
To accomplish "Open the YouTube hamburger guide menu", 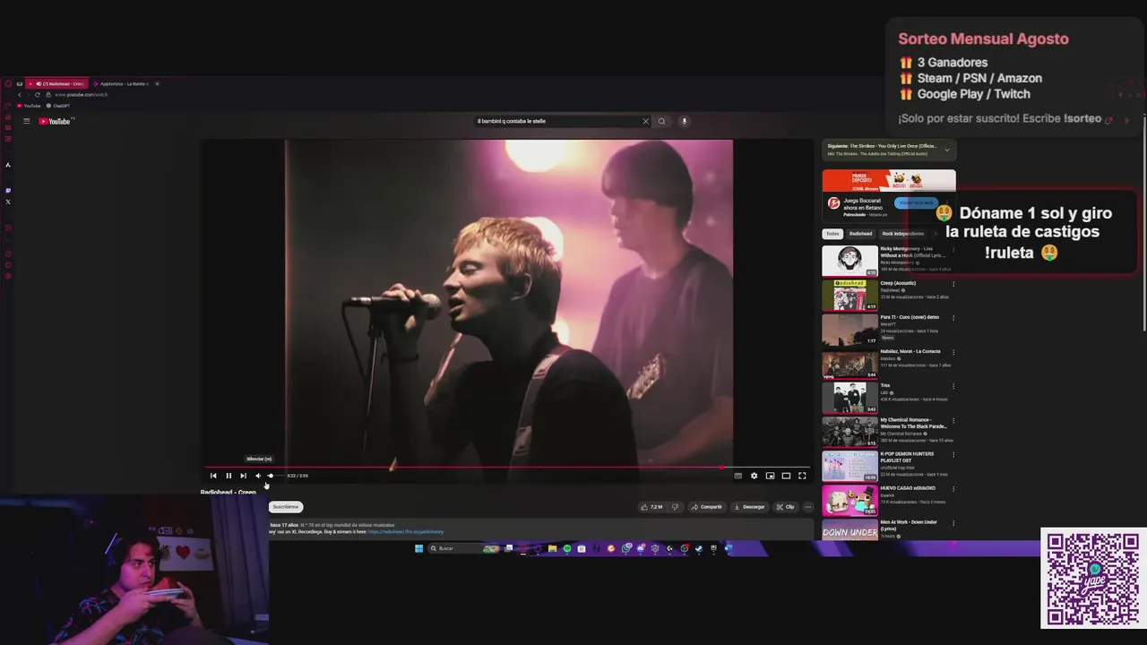I will coord(26,121).
